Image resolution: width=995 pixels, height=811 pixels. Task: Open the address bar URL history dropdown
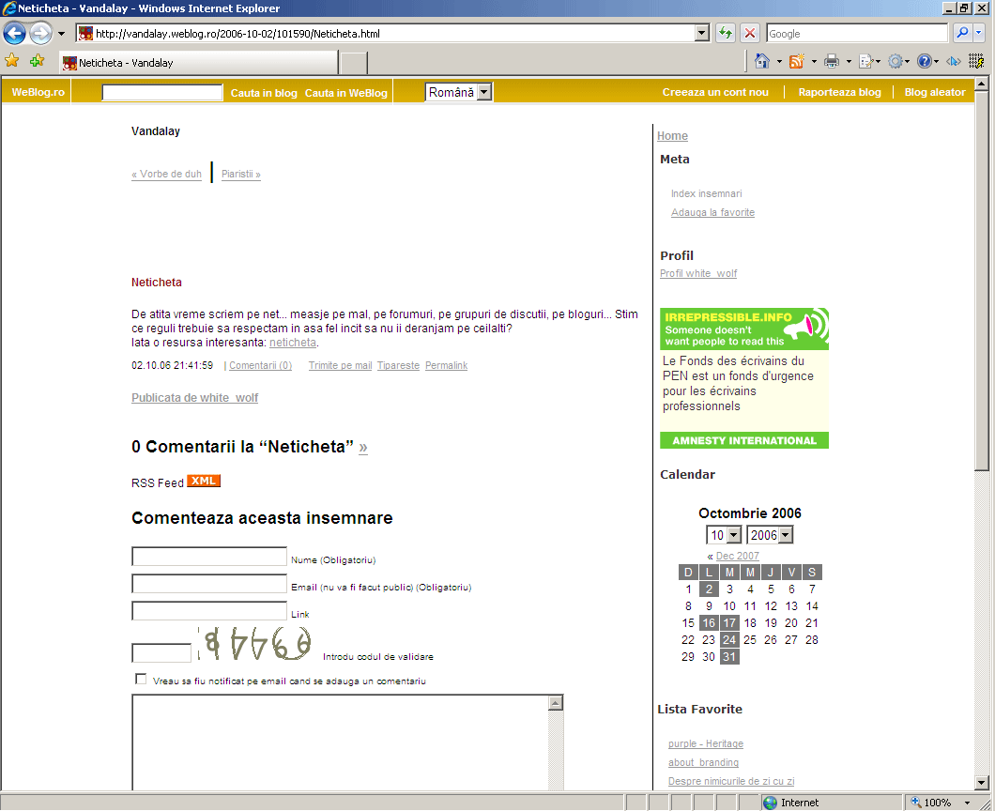(x=701, y=34)
